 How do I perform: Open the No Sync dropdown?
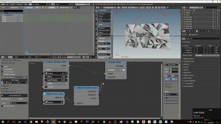click(x=74, y=57)
